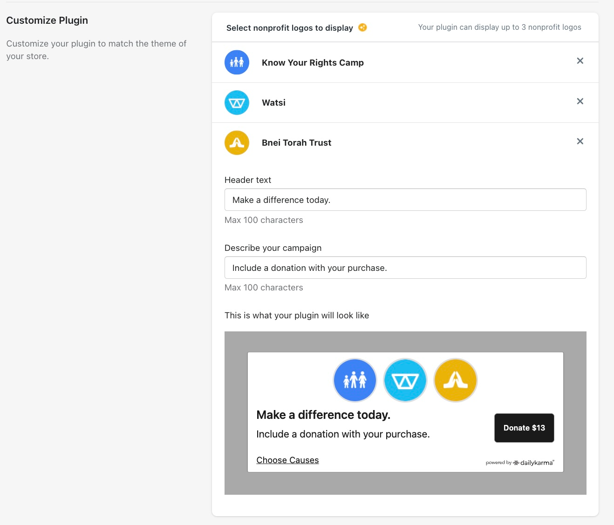Click the Watsi logo icon in list
The height and width of the screenshot is (525, 614).
click(x=237, y=103)
